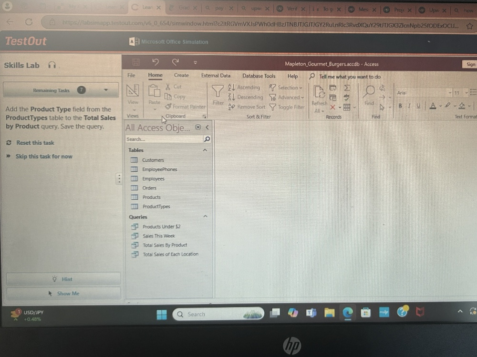Select the Employees table
The image size is (477, 357).
153,179
